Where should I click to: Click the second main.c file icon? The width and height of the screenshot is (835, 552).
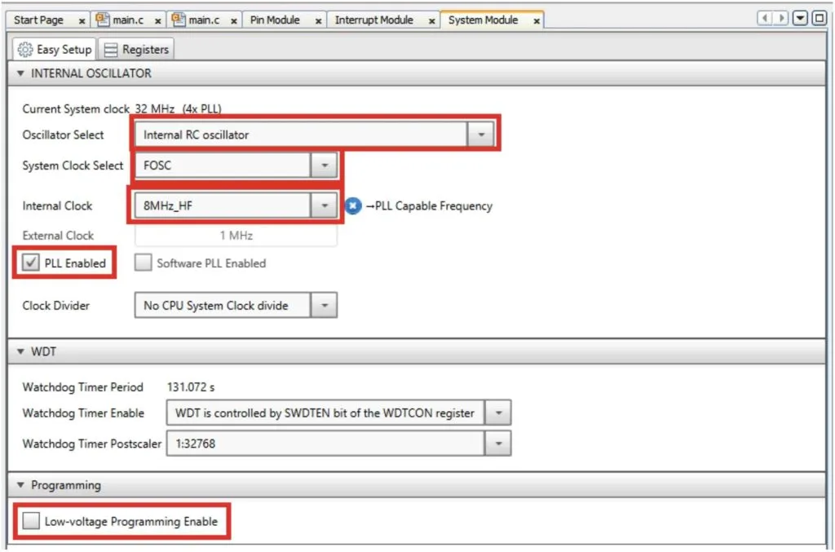pyautogui.click(x=181, y=19)
